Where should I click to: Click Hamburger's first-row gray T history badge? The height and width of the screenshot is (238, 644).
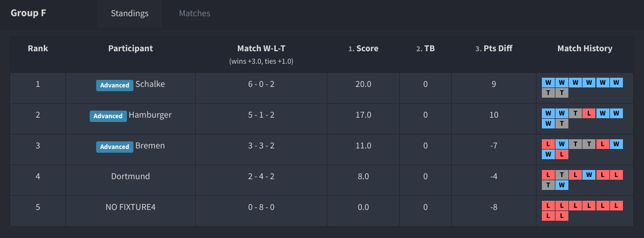(x=576, y=113)
